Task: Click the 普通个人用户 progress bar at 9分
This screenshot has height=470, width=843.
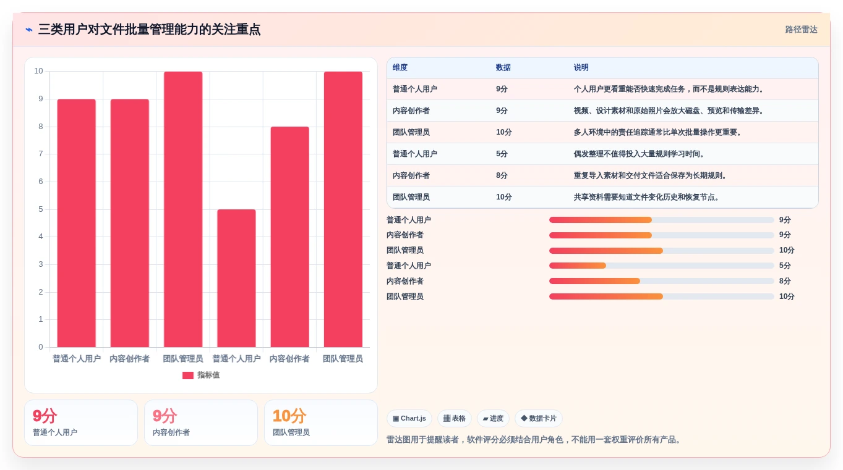Action: point(662,220)
